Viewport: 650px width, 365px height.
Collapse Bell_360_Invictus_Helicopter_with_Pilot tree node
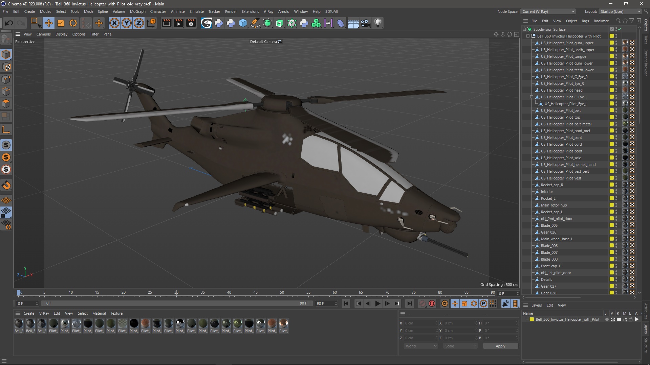click(528, 36)
